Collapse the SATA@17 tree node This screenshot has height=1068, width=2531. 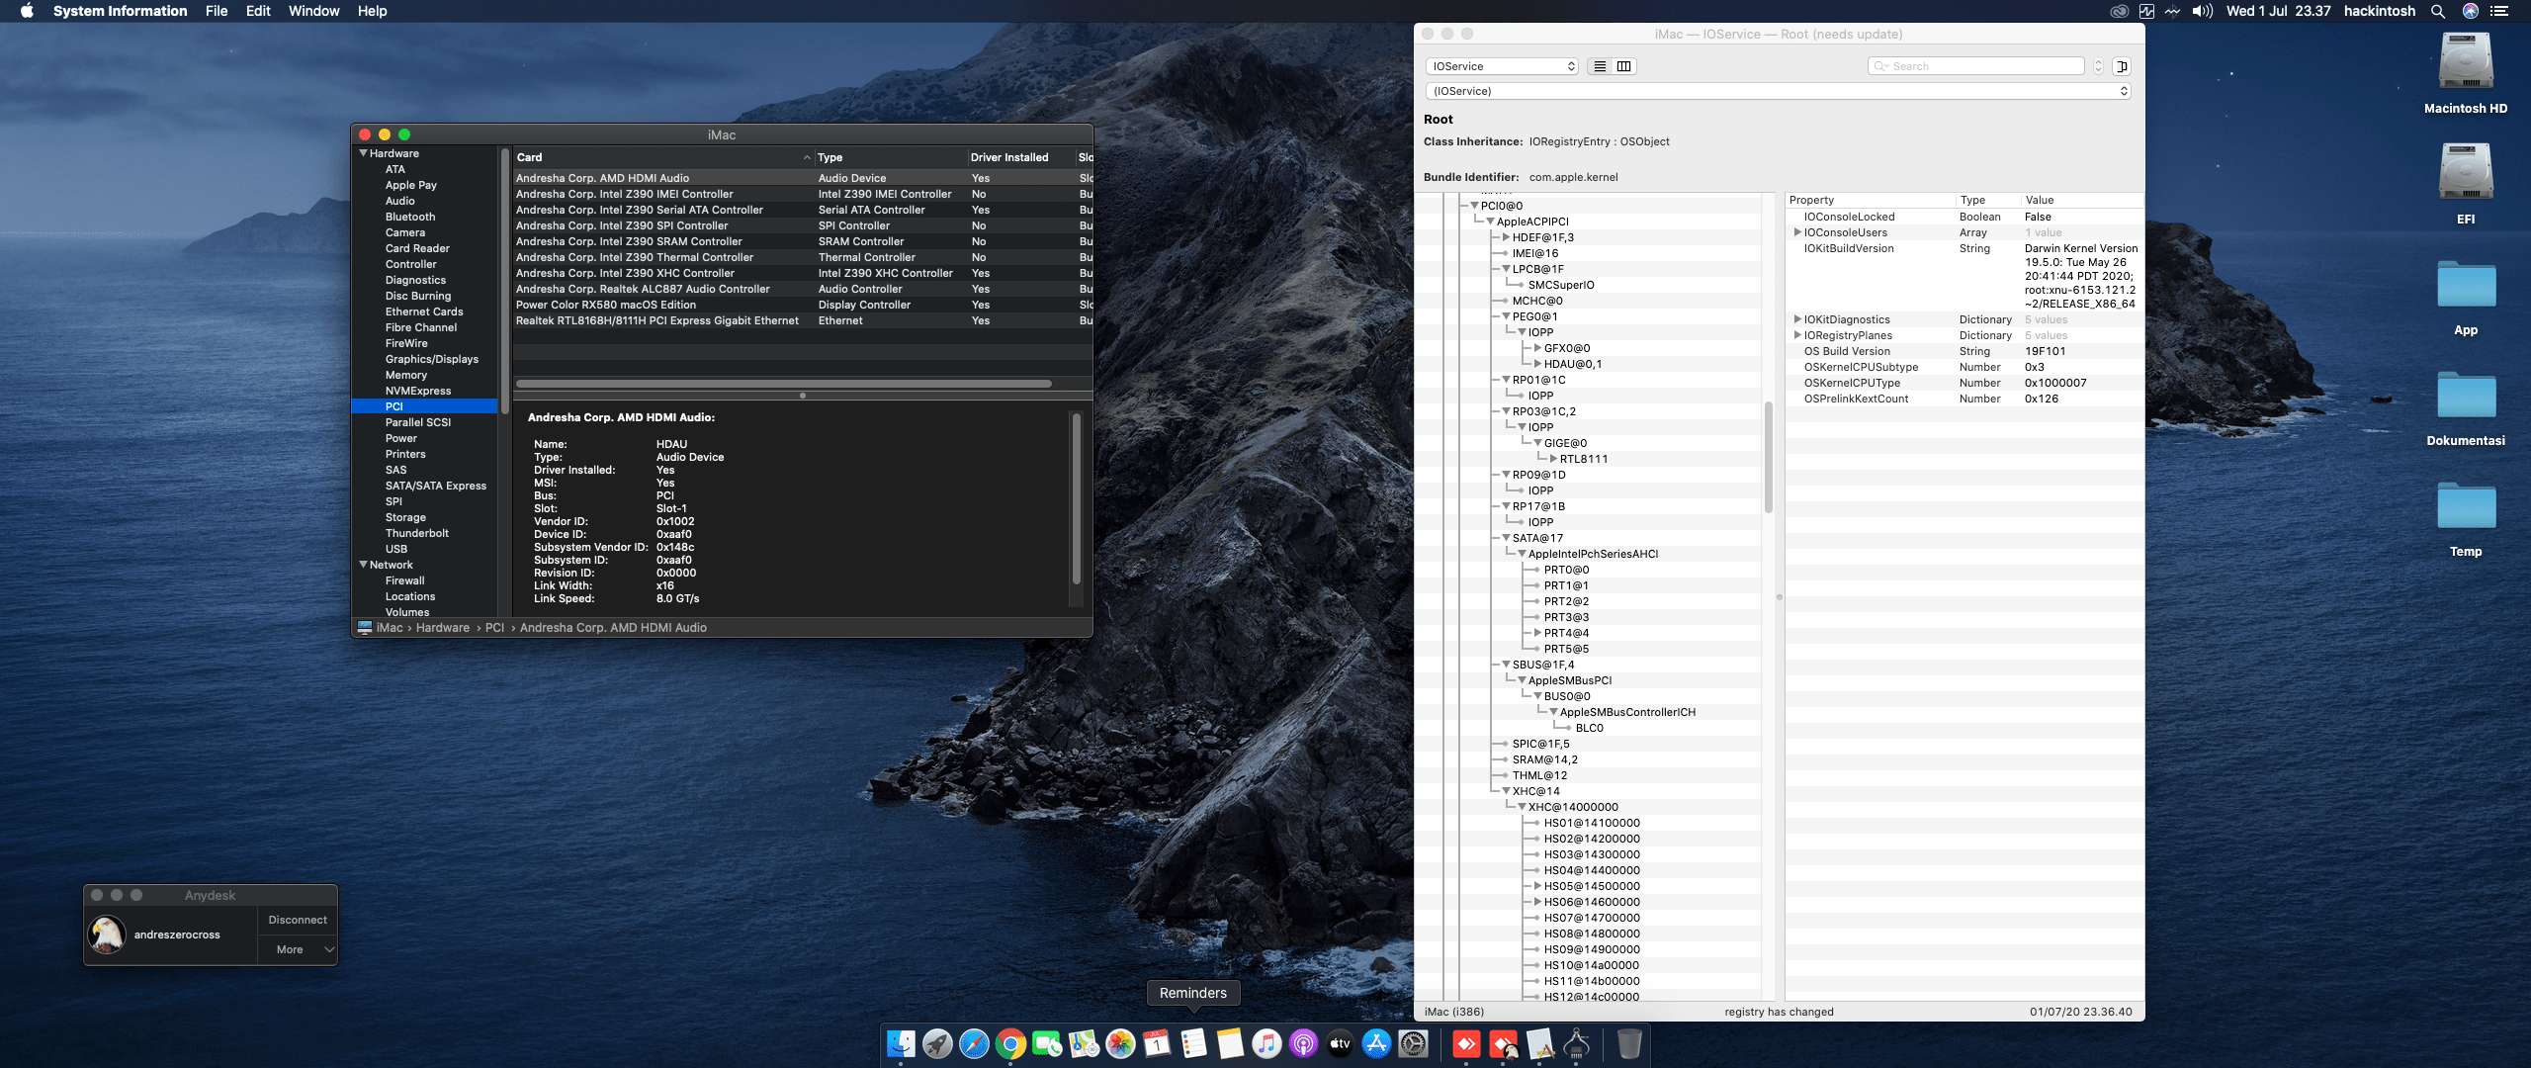pyautogui.click(x=1506, y=538)
